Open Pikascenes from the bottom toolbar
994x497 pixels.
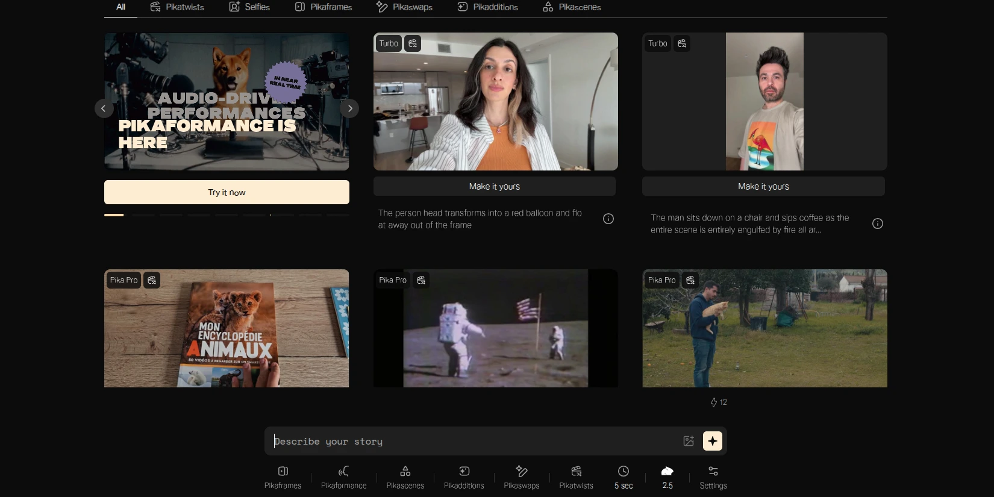pos(405,477)
